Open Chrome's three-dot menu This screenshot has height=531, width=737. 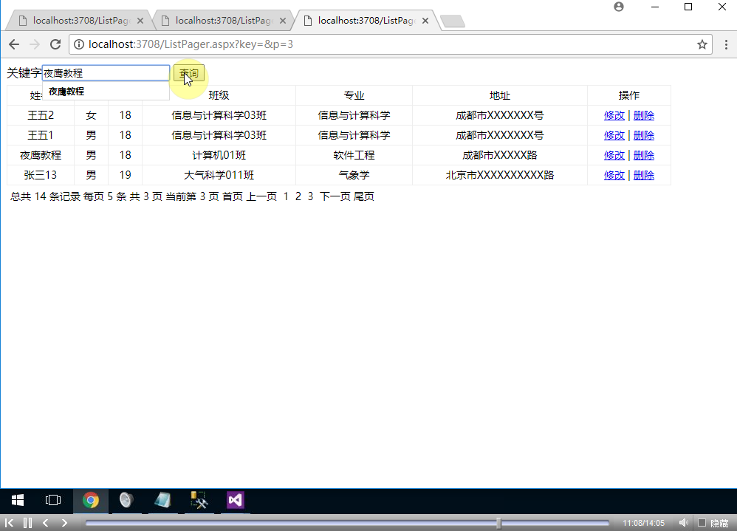coord(726,44)
